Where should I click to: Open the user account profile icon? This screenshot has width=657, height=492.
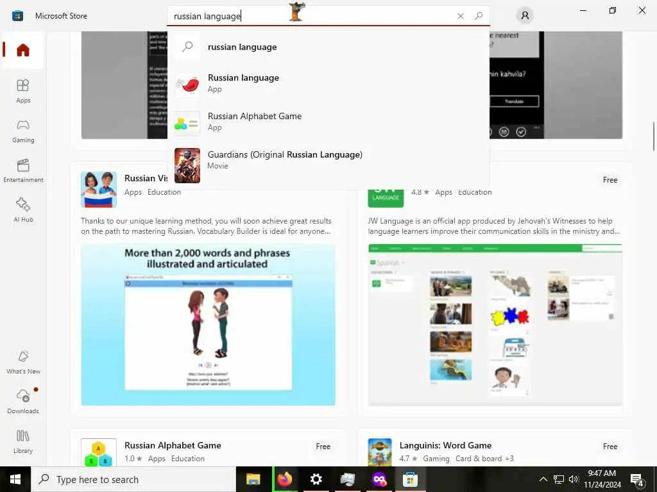(525, 16)
